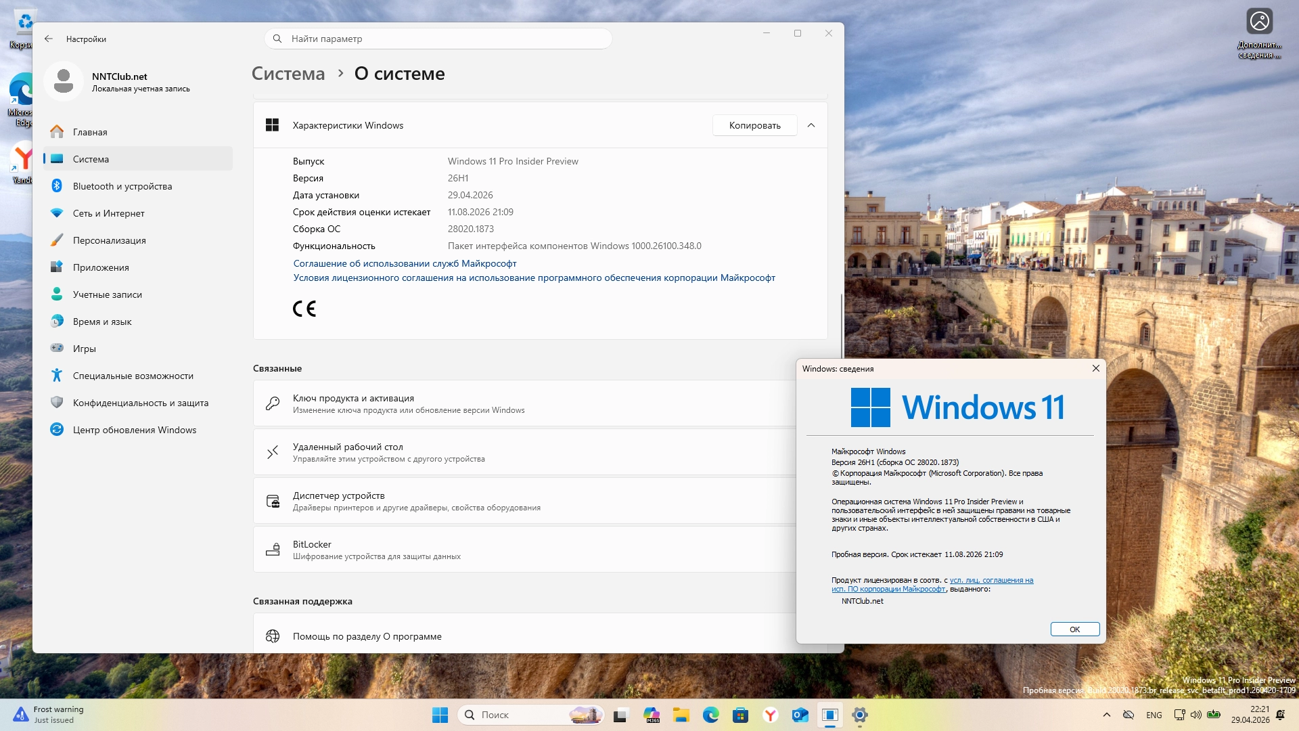Open Игры settings page
1299x731 pixels.
pyautogui.click(x=84, y=349)
